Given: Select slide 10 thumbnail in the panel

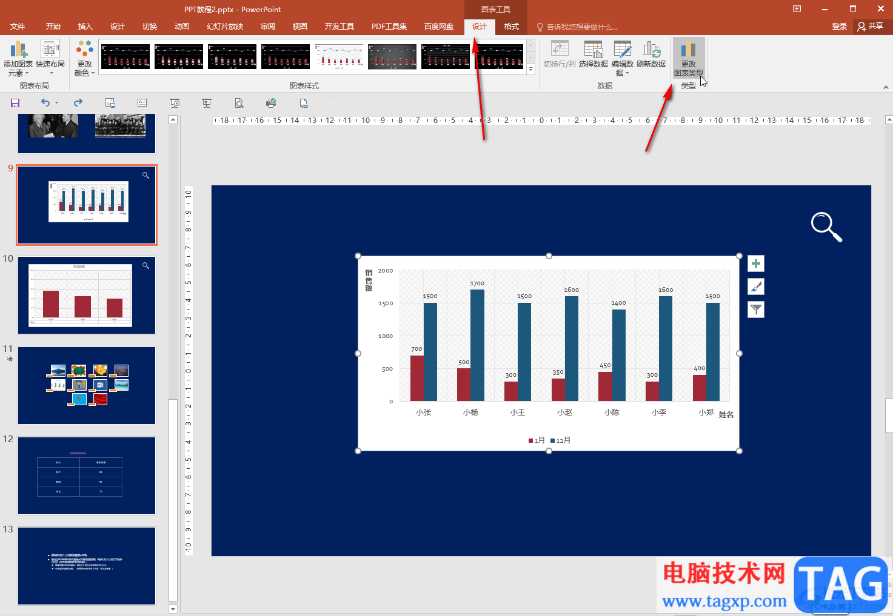Looking at the screenshot, I should pyautogui.click(x=87, y=295).
